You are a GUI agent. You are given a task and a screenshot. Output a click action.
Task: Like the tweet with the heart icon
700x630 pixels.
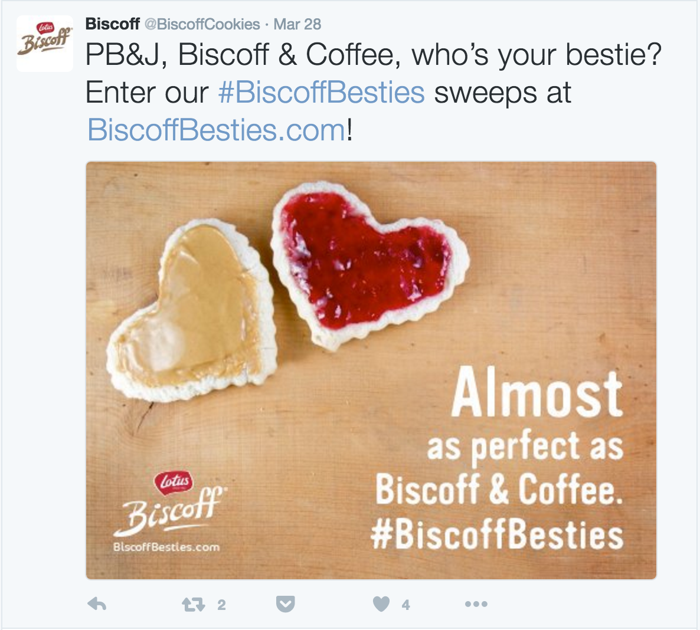(381, 604)
